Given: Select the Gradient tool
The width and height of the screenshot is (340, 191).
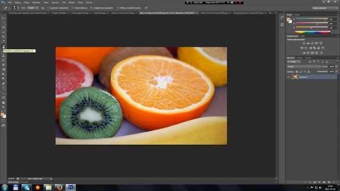Looking at the screenshot, I should coord(3,70).
